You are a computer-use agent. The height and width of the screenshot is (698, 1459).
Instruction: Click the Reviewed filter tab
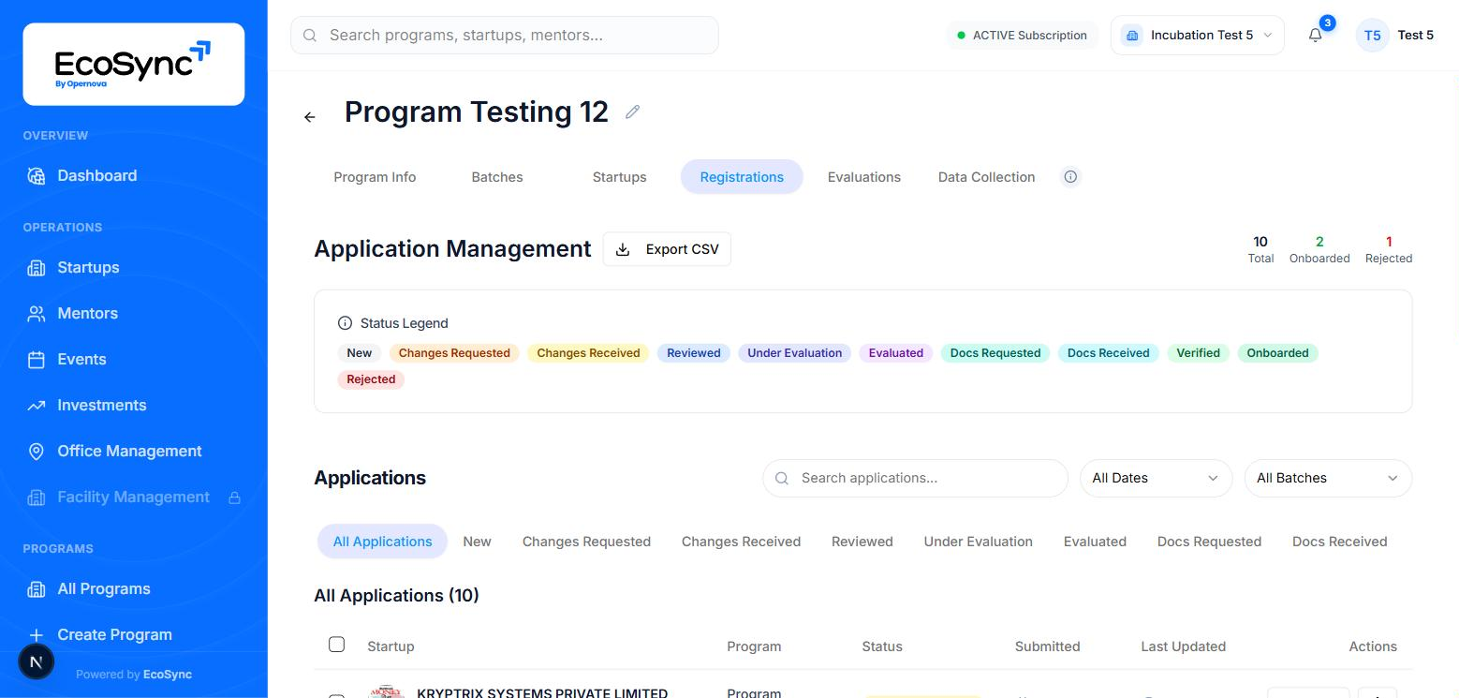862,542
